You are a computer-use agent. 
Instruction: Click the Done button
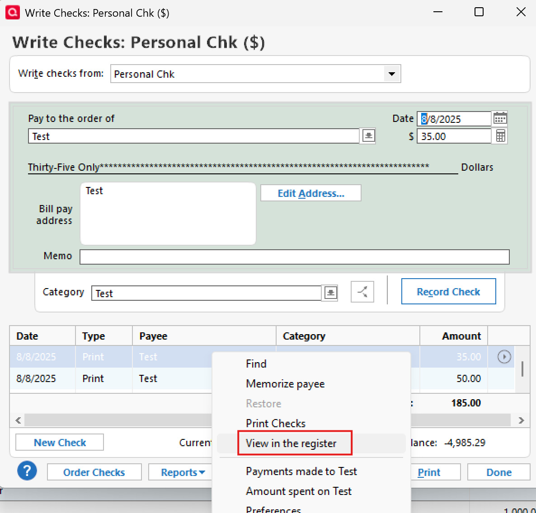(x=499, y=472)
